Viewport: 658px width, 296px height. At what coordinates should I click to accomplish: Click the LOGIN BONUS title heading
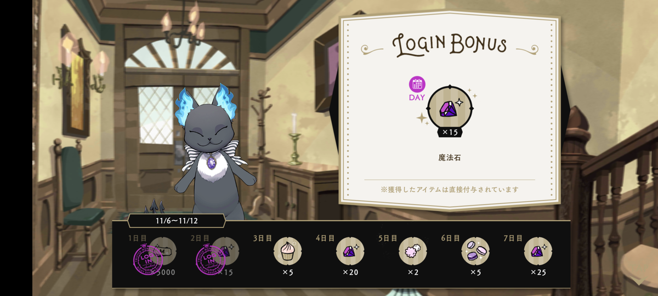(x=450, y=45)
